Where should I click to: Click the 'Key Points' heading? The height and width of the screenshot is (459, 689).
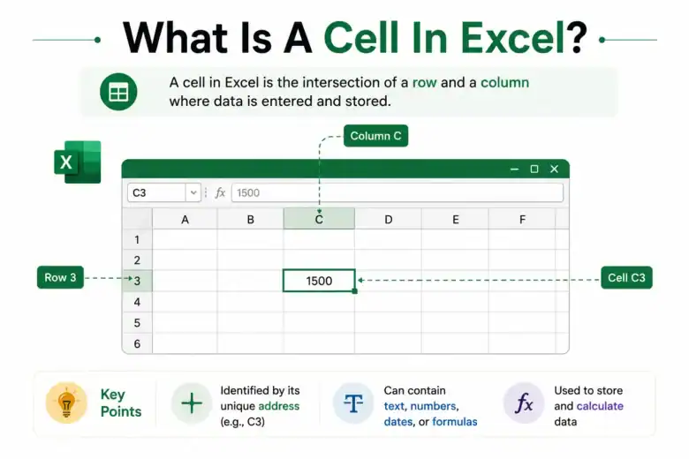[121, 403]
